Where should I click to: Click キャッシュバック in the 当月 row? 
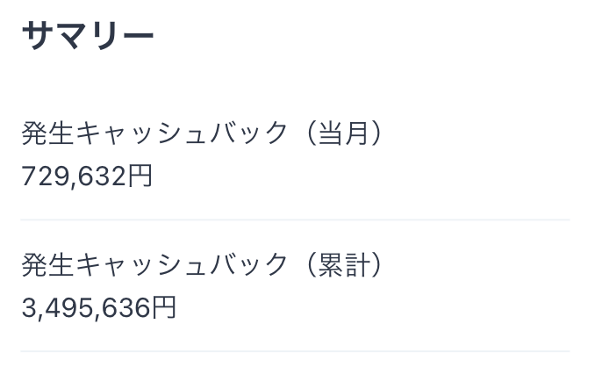pyautogui.click(x=182, y=133)
